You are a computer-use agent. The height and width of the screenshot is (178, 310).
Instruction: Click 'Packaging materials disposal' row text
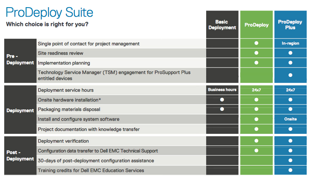point(69,109)
